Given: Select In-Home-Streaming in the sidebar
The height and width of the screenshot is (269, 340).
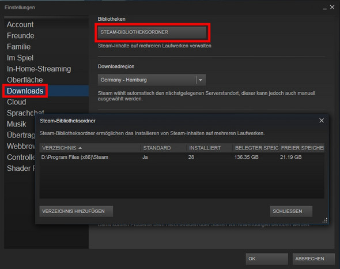Looking at the screenshot, I should (39, 69).
